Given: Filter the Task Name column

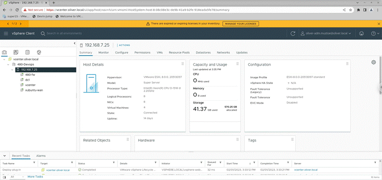Looking at the screenshot, I should tap(34, 163).
